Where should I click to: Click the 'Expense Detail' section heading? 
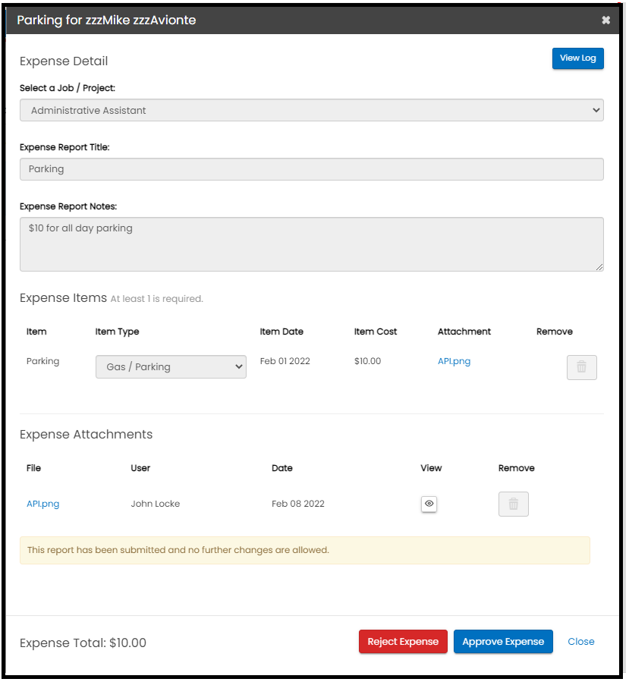pyautogui.click(x=64, y=61)
